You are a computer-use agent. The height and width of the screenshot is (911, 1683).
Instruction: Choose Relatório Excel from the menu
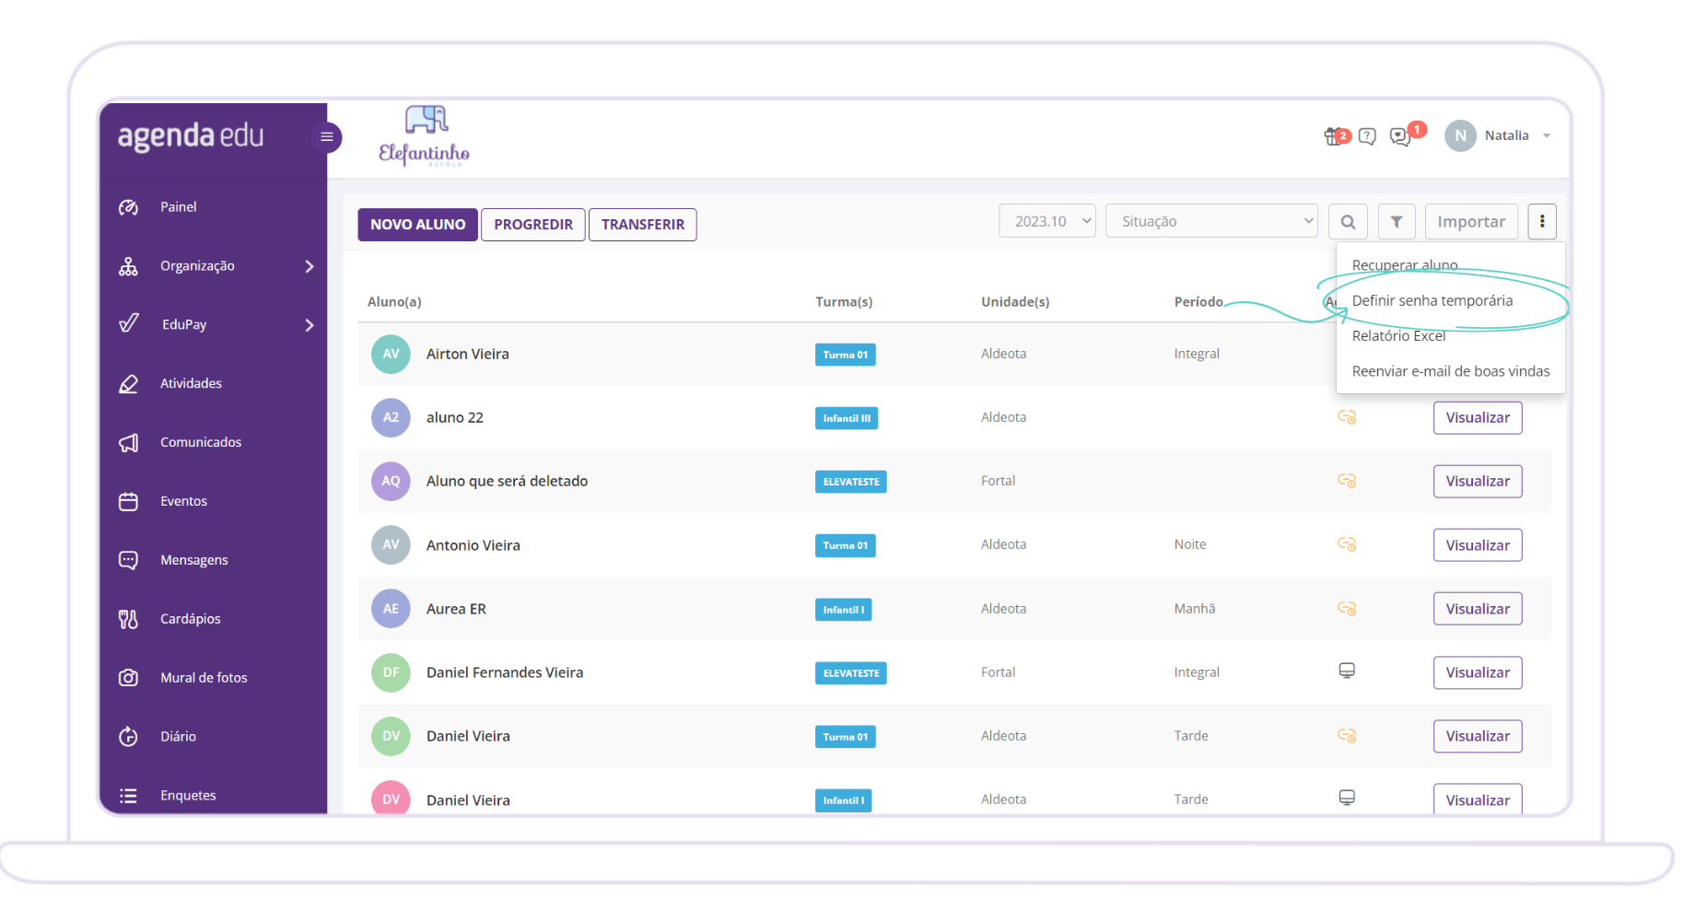(x=1398, y=336)
